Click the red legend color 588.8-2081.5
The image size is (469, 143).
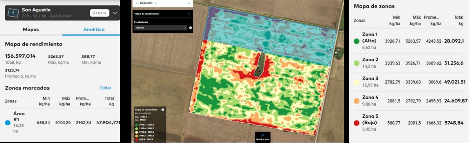click(136, 139)
